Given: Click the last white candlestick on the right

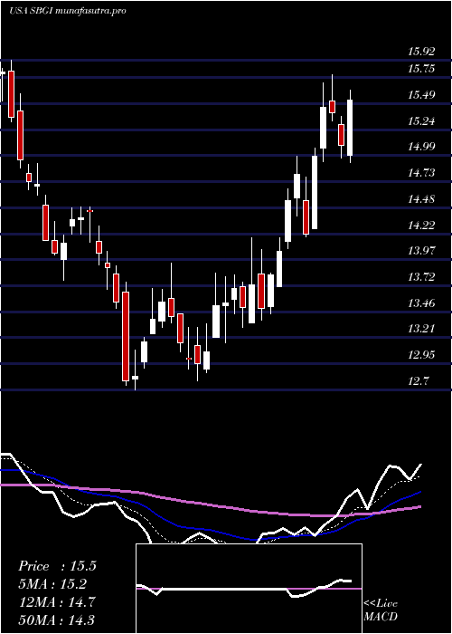Looking at the screenshot, I should click(x=350, y=127).
